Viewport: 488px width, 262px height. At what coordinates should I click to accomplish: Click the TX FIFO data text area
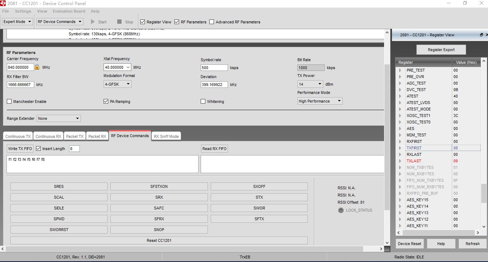[x=102, y=164]
